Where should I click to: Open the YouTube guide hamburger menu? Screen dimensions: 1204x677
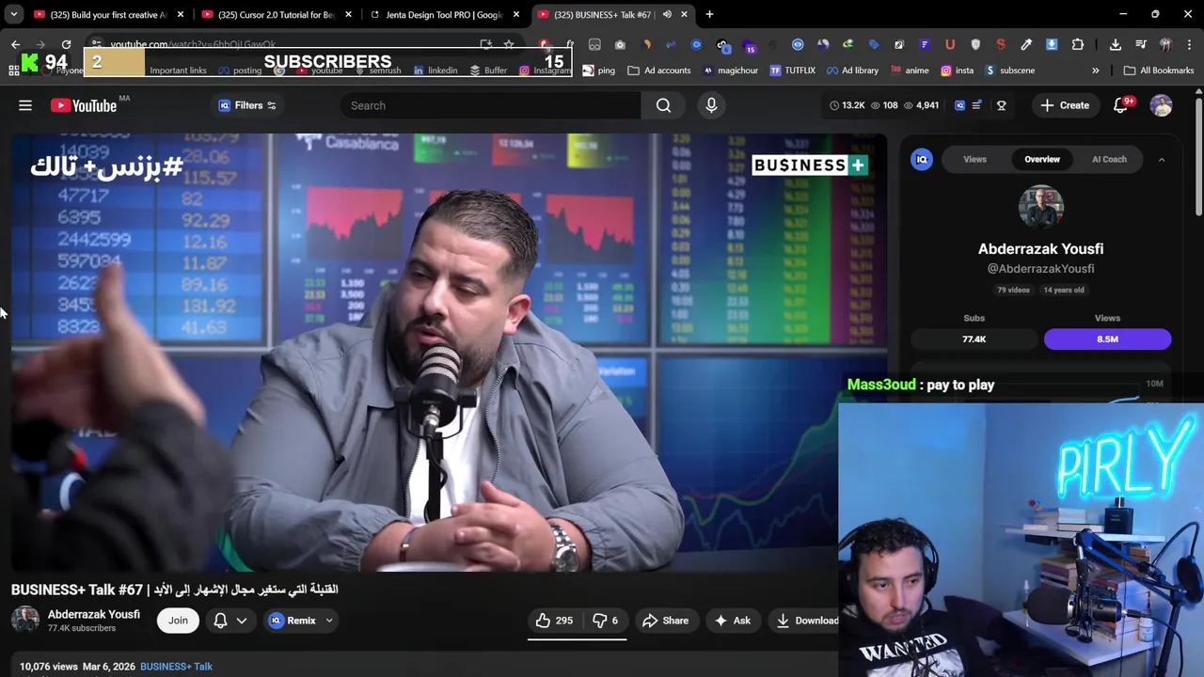(x=25, y=105)
